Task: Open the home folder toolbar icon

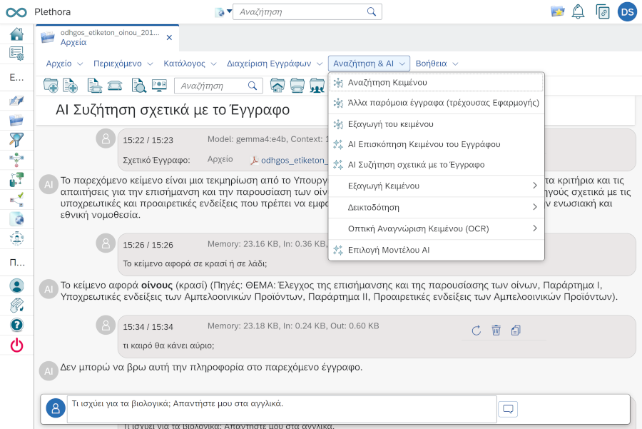Action: (277, 86)
